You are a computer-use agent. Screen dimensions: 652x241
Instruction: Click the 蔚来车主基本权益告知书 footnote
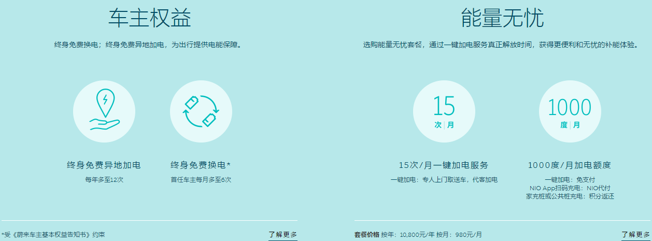[53, 235]
